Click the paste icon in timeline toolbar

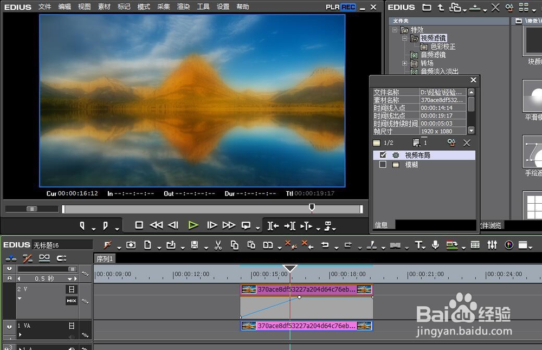(251, 245)
